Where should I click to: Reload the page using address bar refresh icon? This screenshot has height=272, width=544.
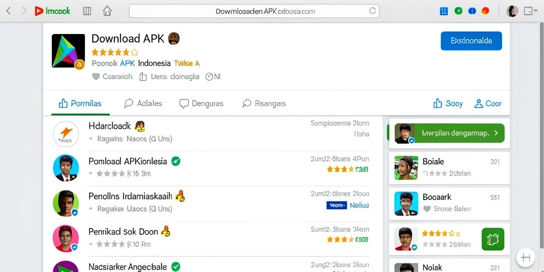pyautogui.click(x=372, y=11)
